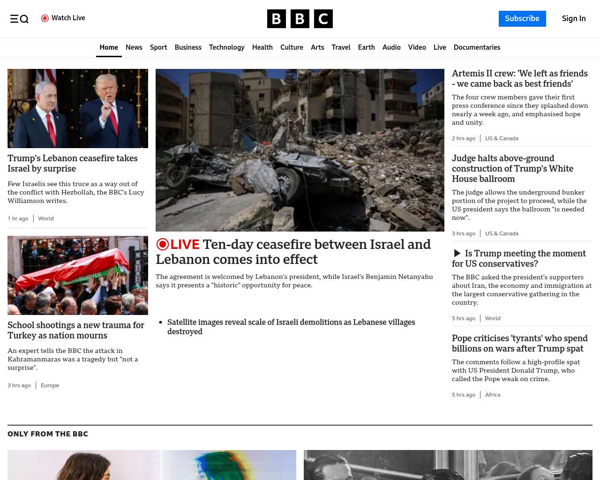
Task: Open the Satellite images Israeli demolitions story
Action: tap(291, 327)
